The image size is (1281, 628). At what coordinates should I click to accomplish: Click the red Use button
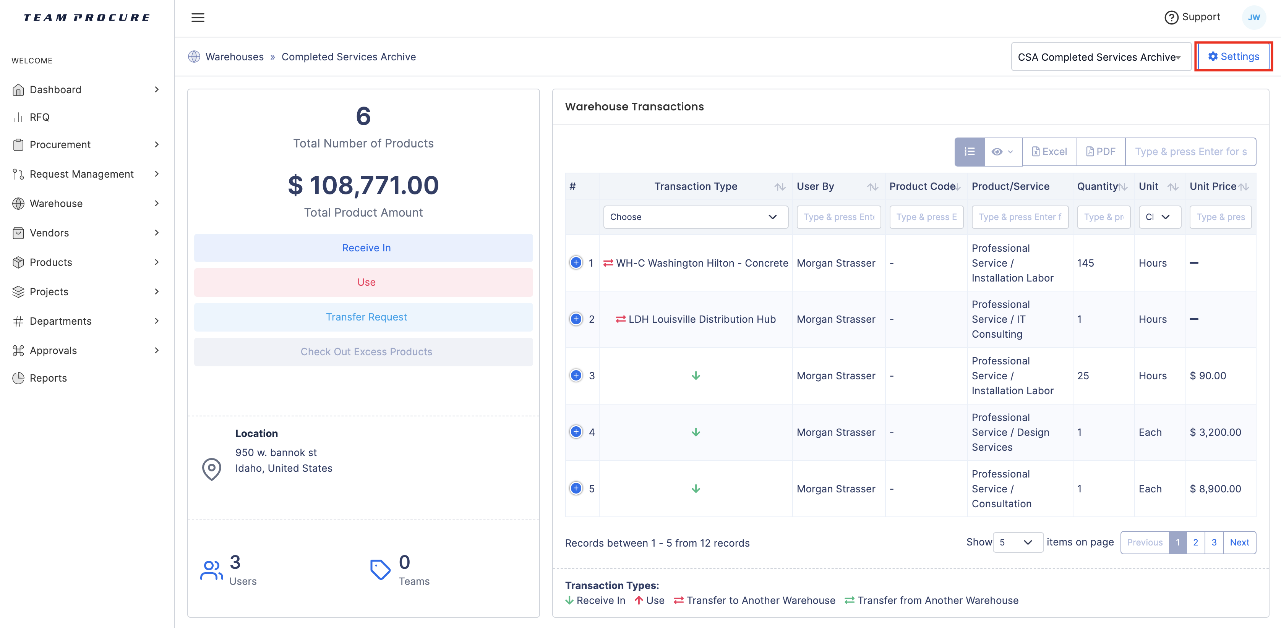(363, 282)
